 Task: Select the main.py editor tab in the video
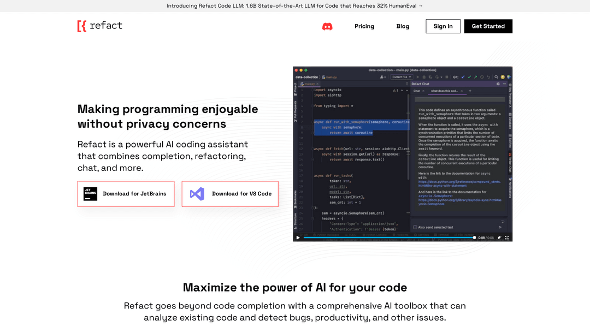point(309,84)
